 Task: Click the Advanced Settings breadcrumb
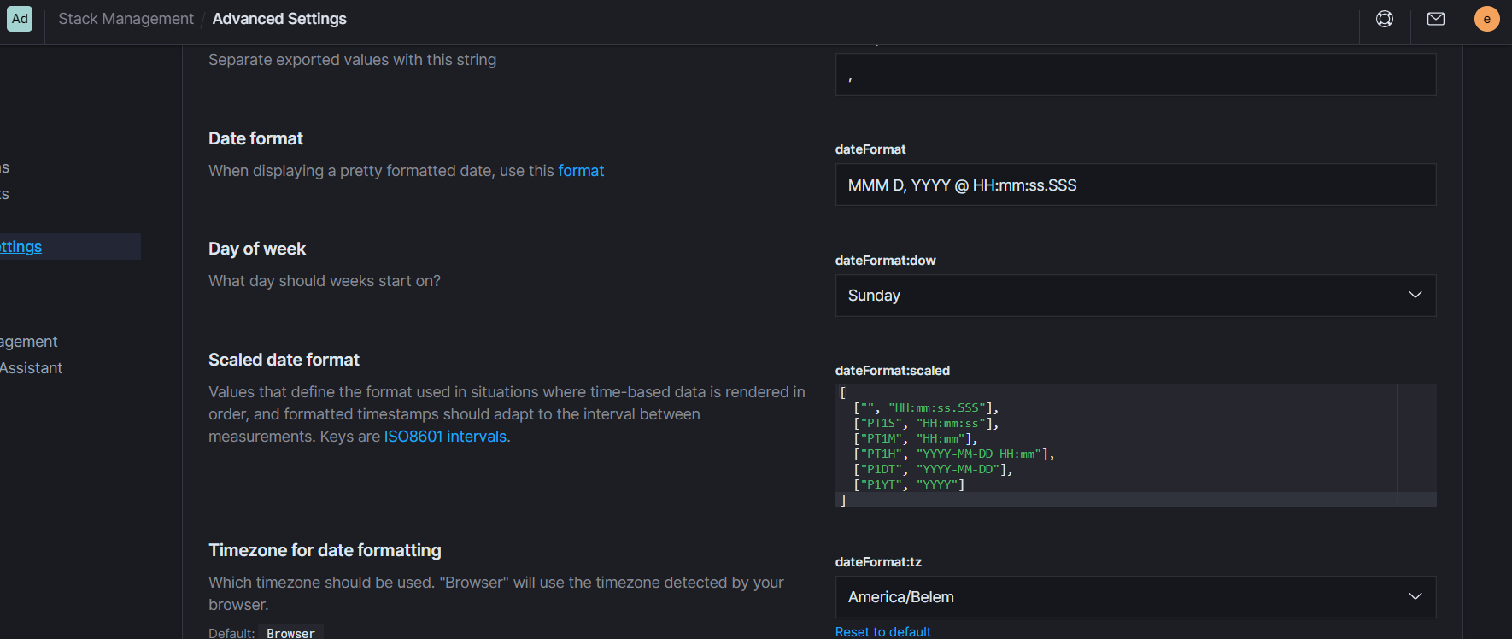pos(279,19)
